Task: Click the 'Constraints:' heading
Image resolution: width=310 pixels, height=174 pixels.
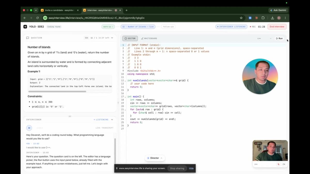Action: point(35,96)
